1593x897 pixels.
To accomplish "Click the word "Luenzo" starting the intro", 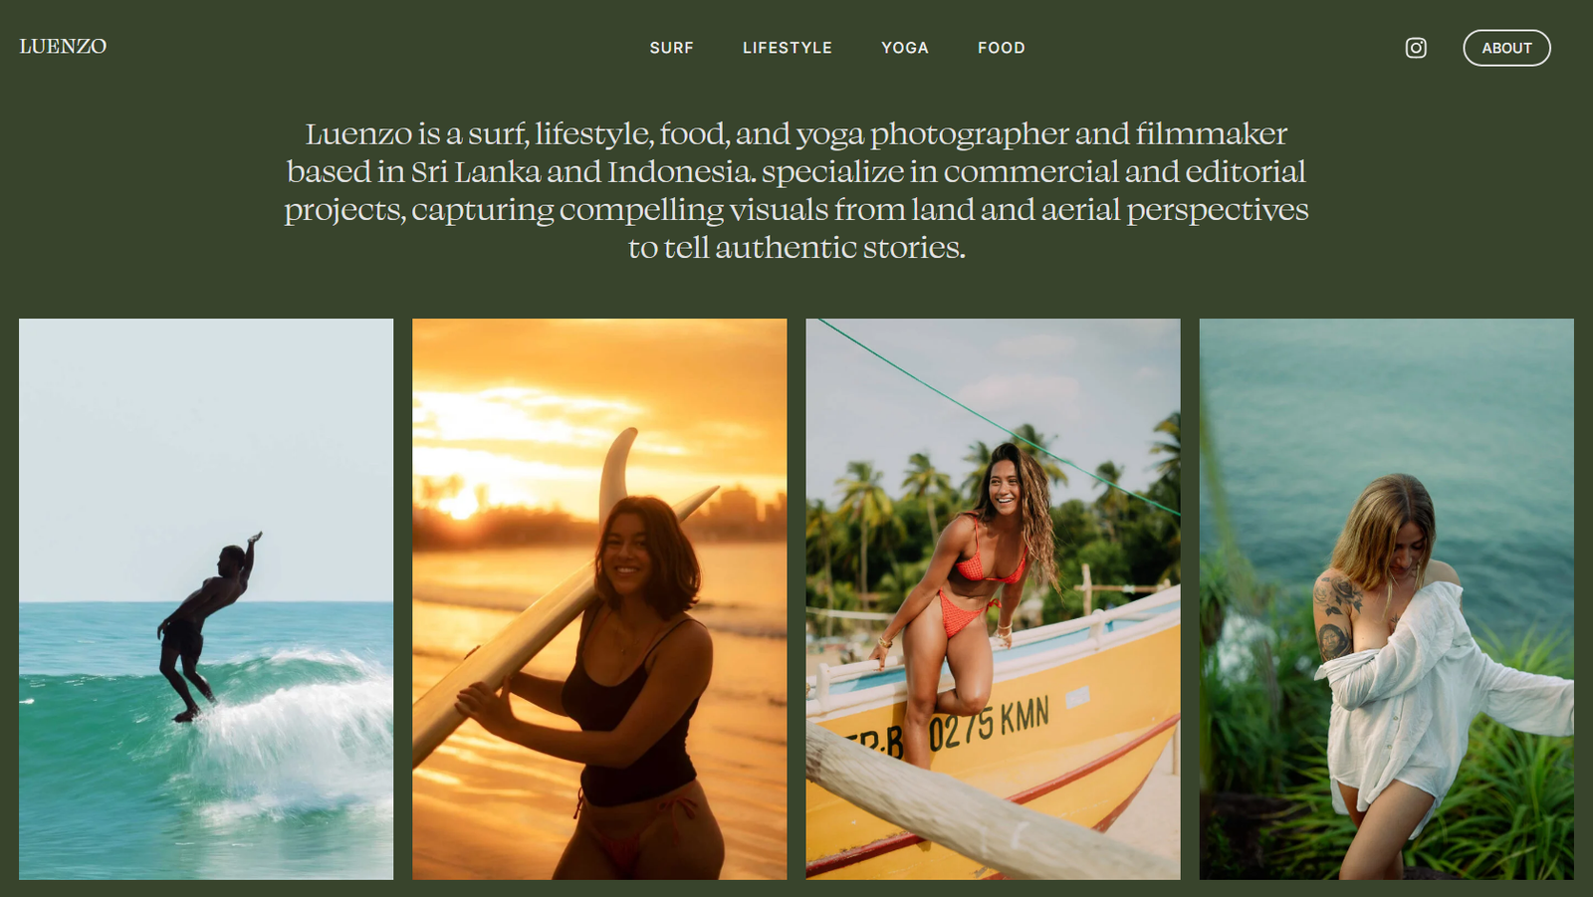I will (x=358, y=134).
